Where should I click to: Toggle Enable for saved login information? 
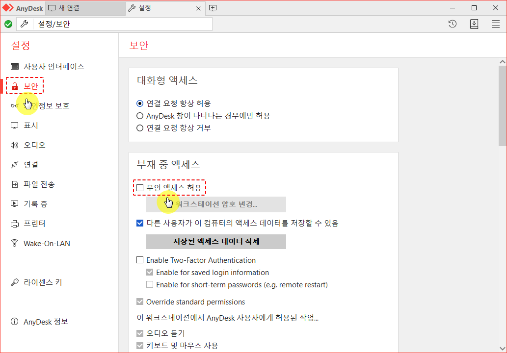tap(149, 272)
